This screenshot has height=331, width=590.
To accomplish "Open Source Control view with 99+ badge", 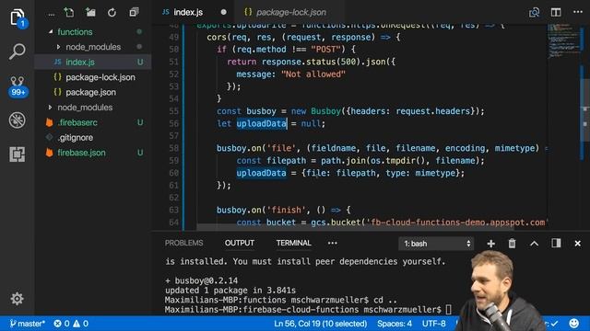I will [x=18, y=86].
